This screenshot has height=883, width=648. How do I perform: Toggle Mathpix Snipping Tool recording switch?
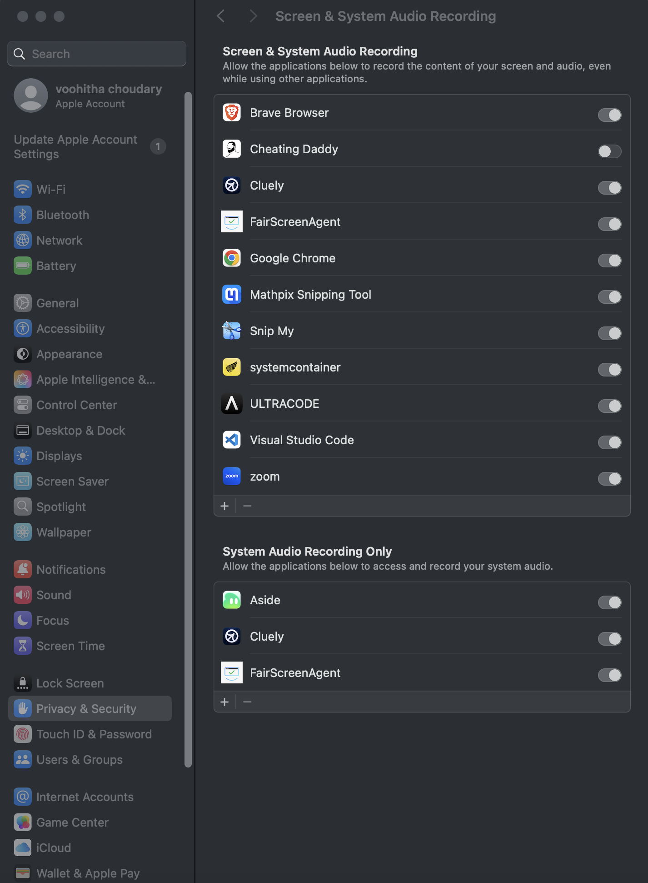click(609, 297)
